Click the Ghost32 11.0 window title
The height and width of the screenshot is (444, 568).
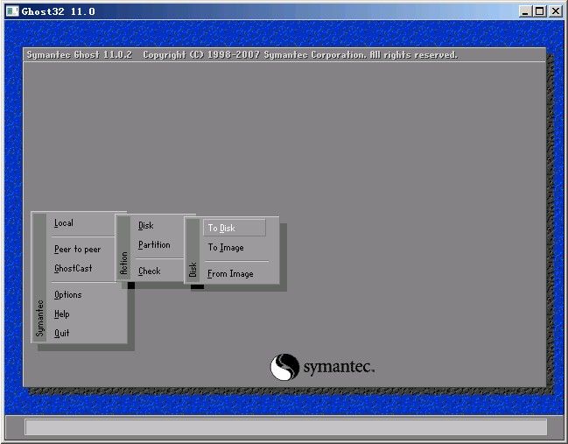[59, 11]
